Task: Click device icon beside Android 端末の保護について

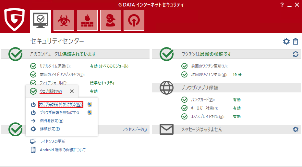Action: [x=33, y=150]
